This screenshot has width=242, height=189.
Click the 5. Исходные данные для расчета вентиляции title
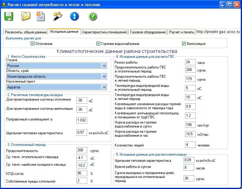pos(151,154)
